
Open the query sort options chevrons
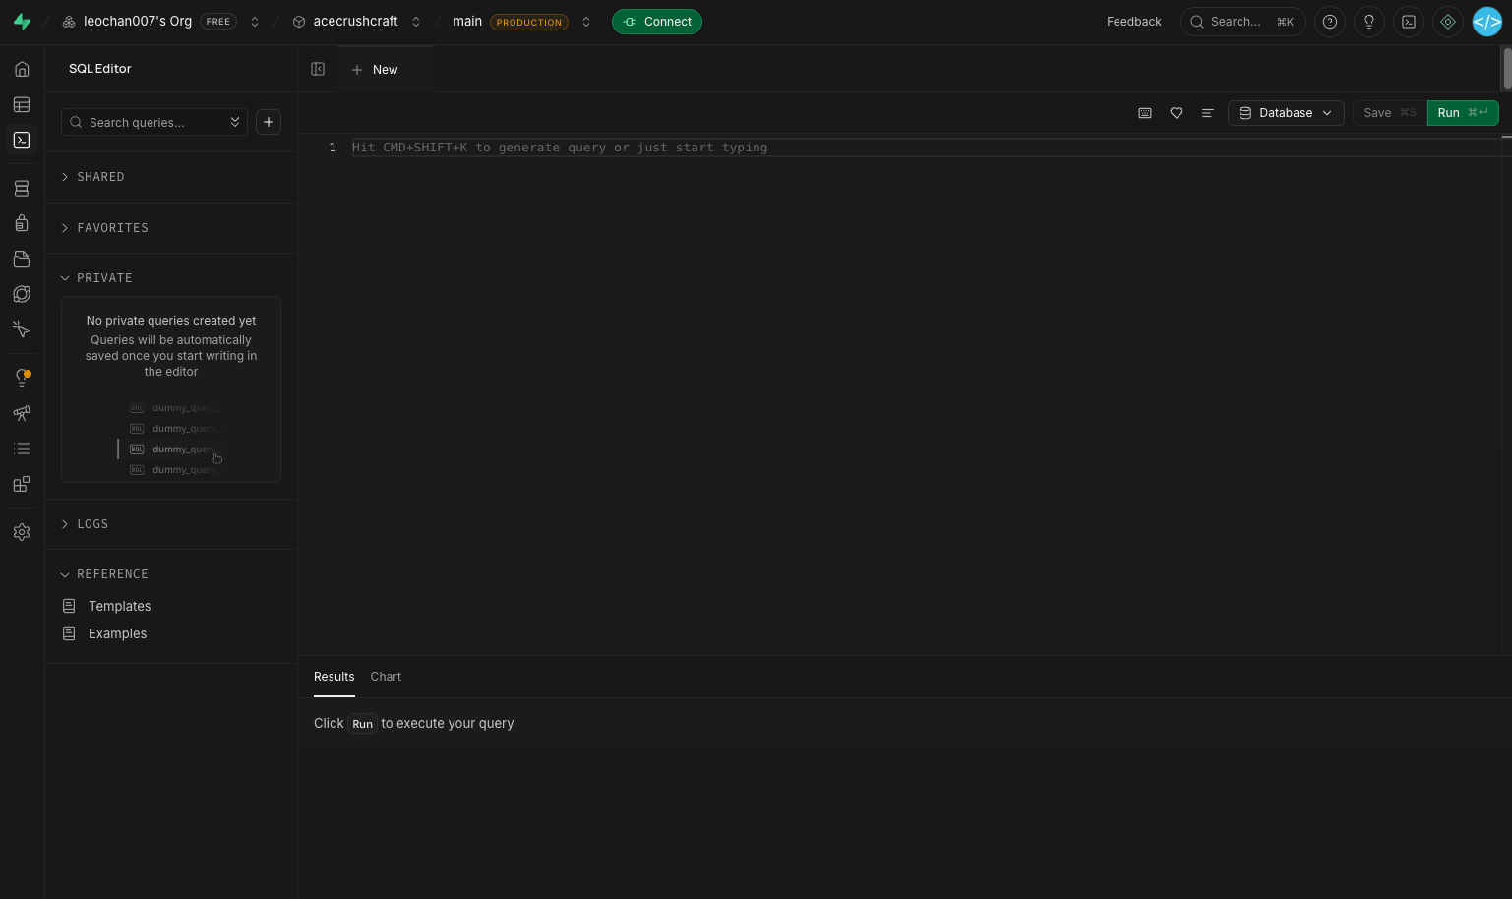235,122
